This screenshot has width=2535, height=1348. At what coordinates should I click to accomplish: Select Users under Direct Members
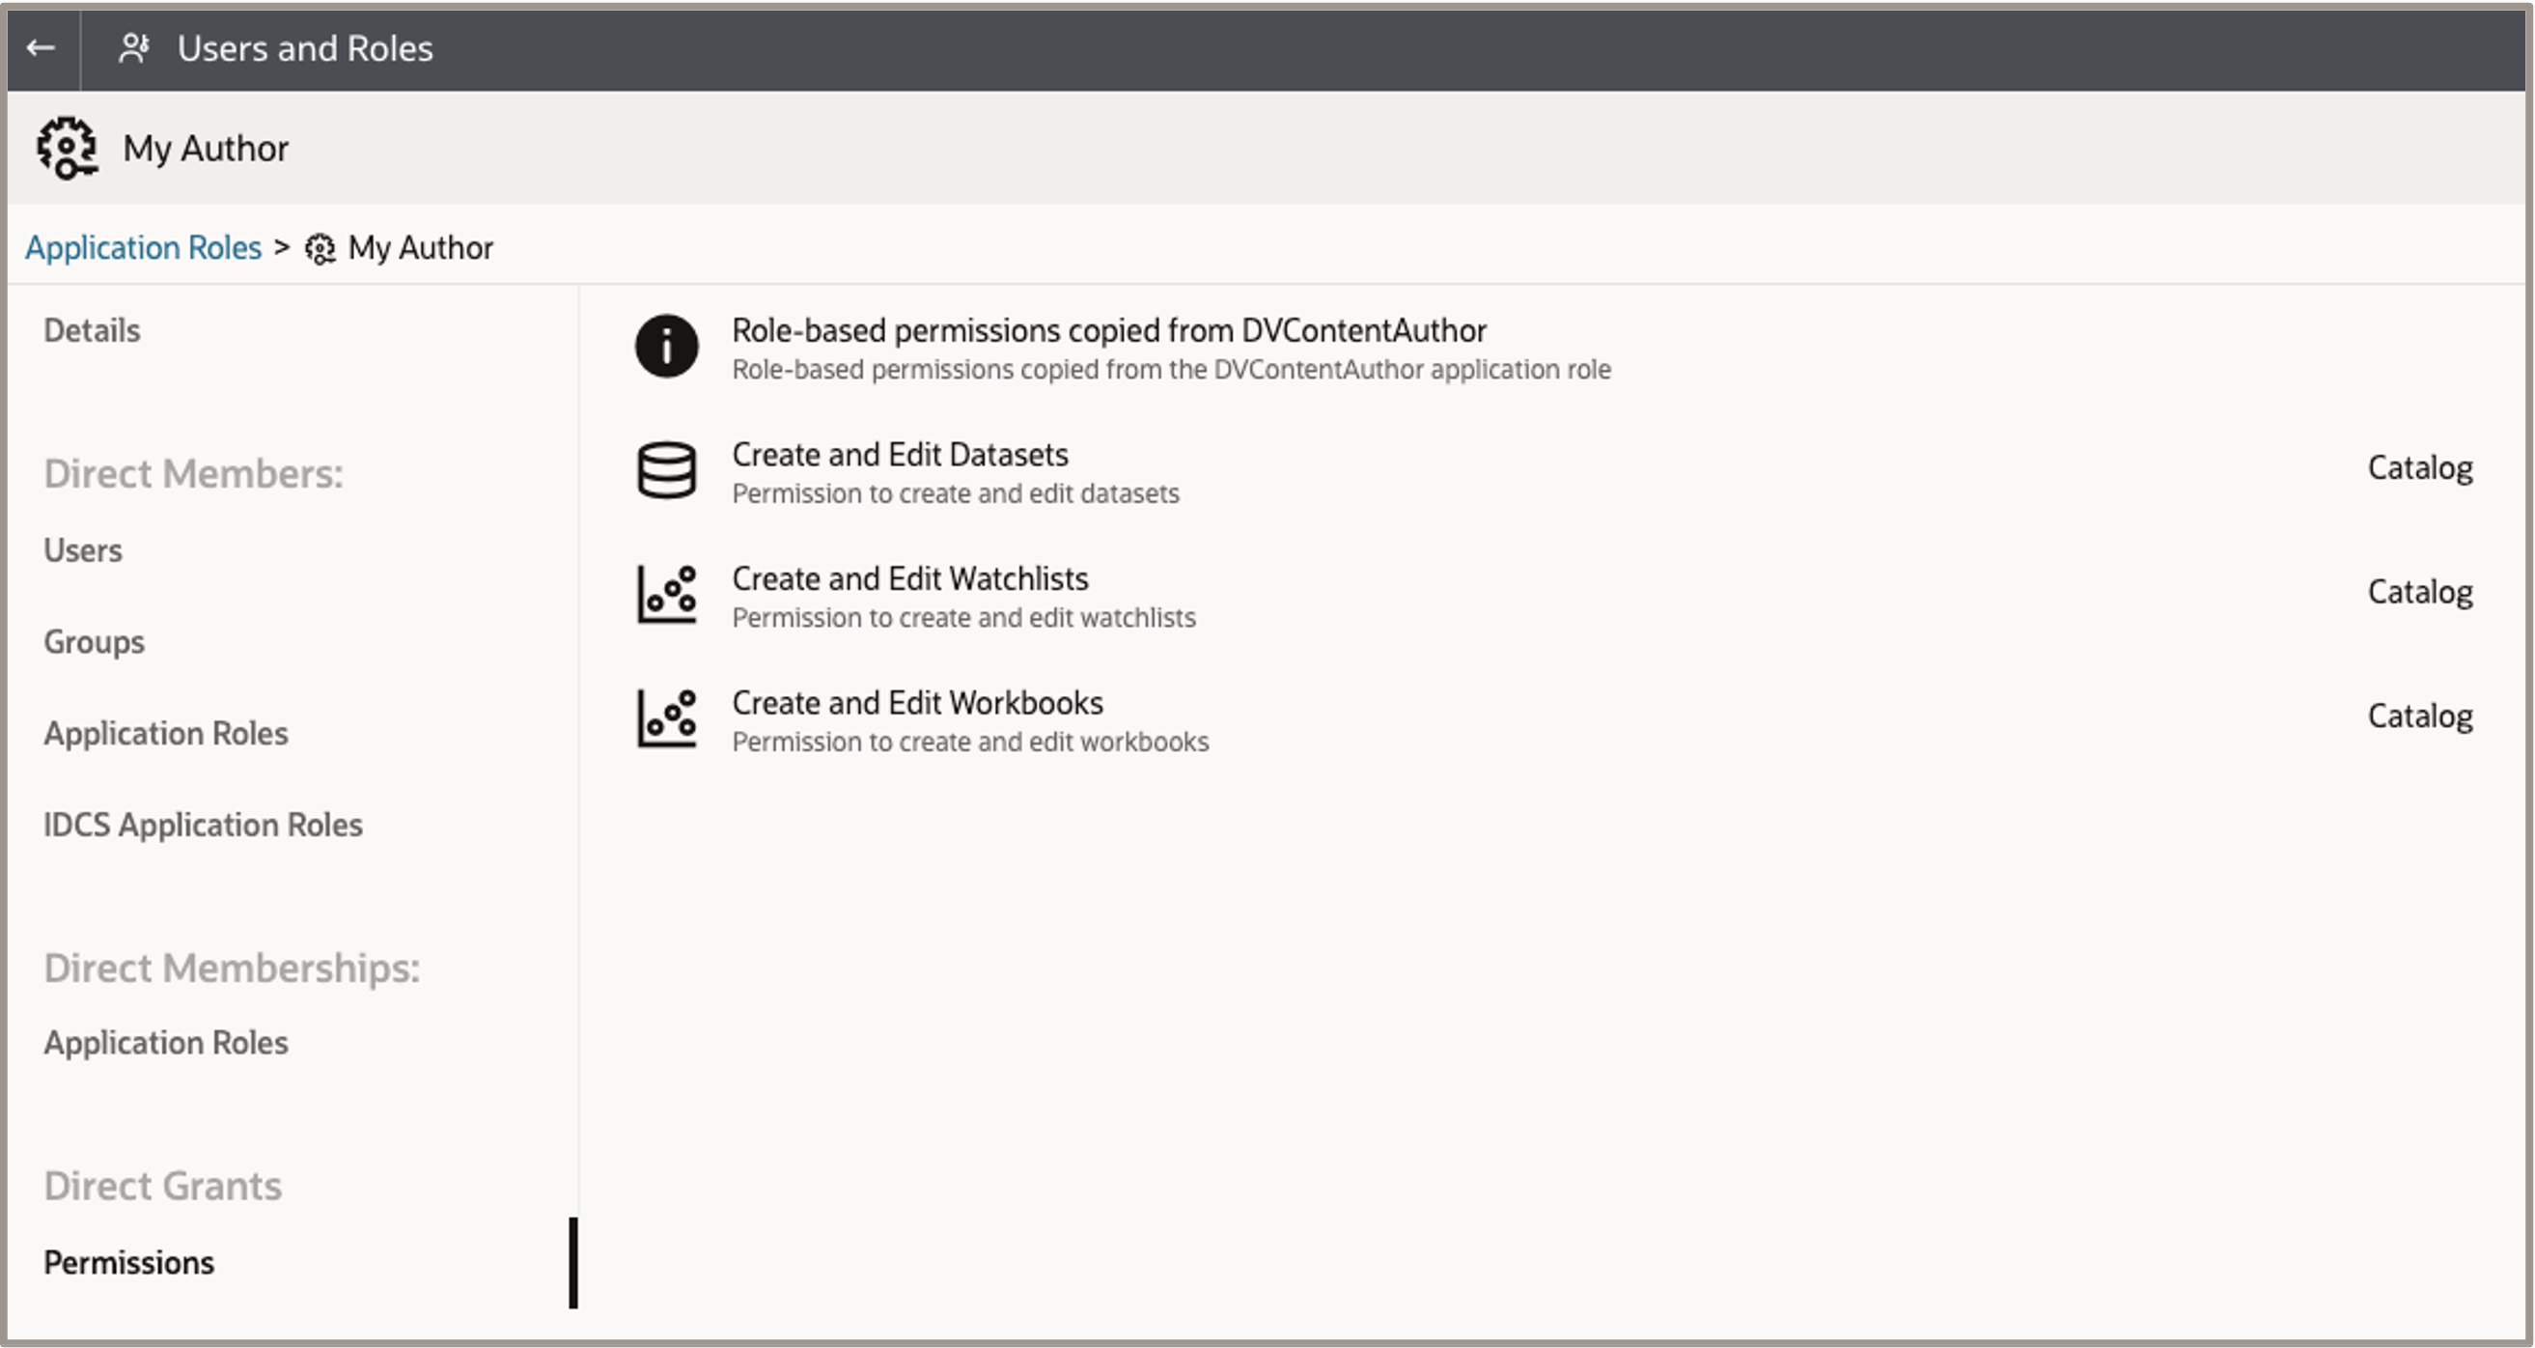click(83, 550)
